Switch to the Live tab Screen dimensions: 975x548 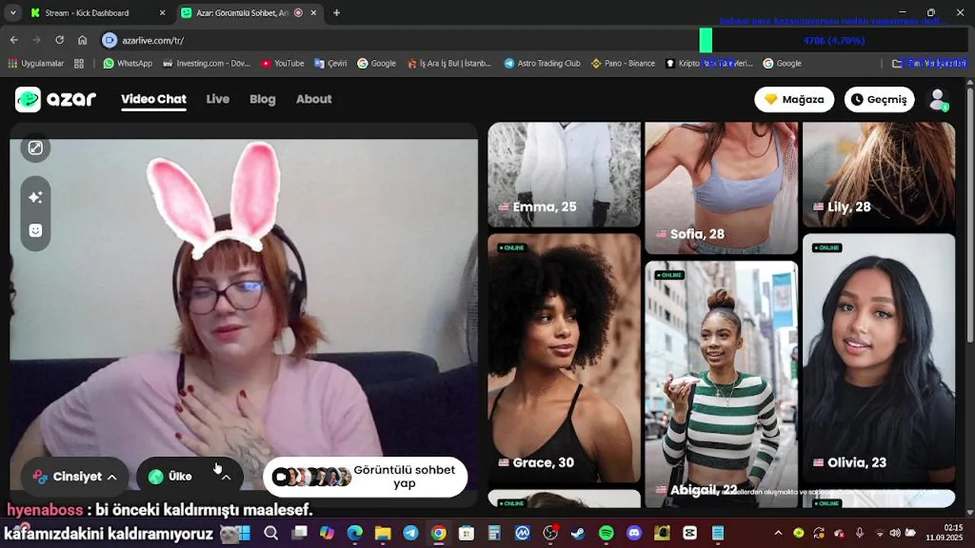click(x=217, y=99)
